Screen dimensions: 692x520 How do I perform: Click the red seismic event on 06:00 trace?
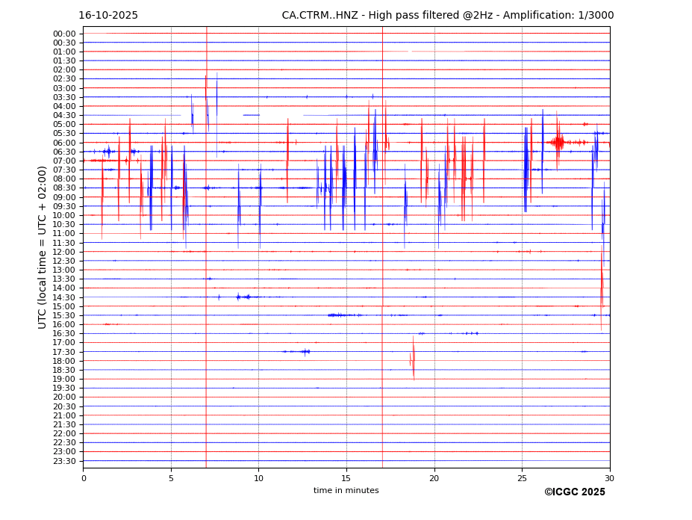558,142
